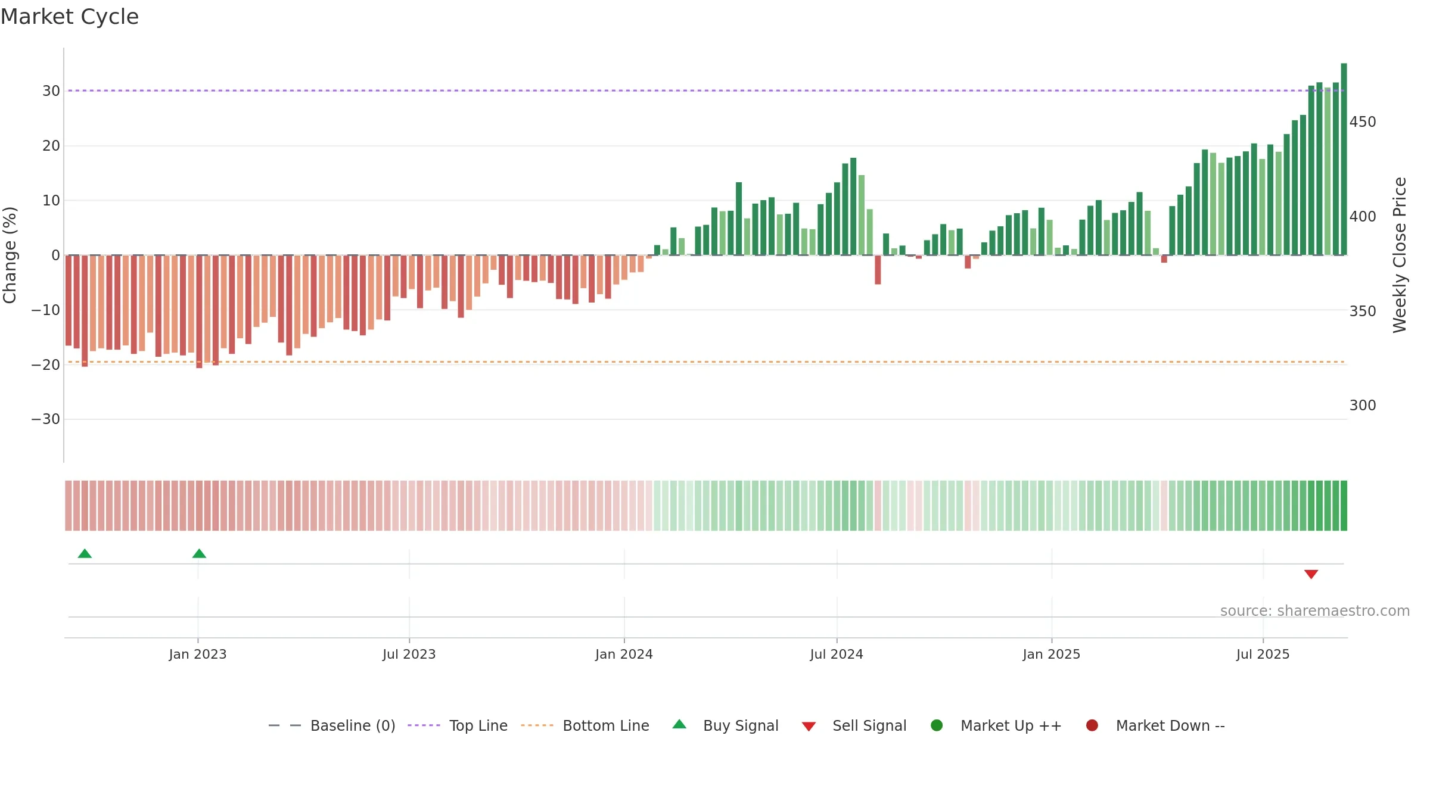1430x804 pixels.
Task: Click the Jan 2024 axis label
Action: 624,654
